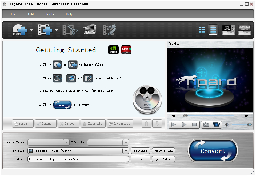Take a snapshot with the camera icon
The height and width of the screenshot is (176, 256).
206,125
